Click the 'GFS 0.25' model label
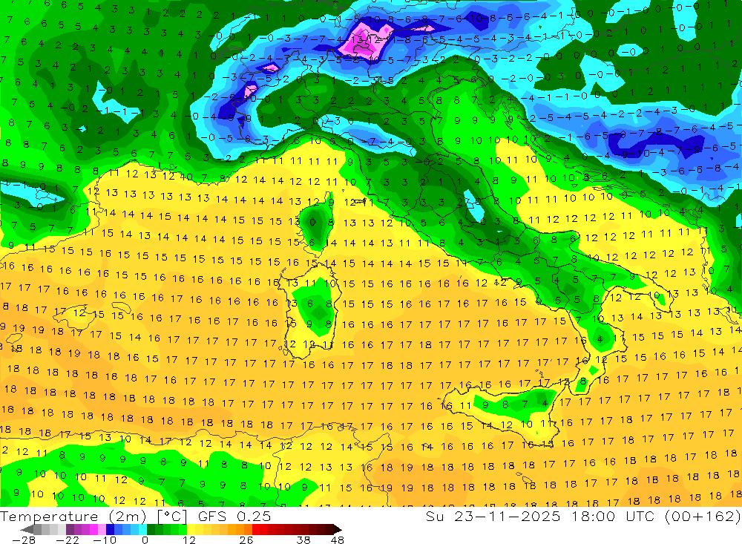Viewport: 742px width, 544px height. (x=234, y=517)
